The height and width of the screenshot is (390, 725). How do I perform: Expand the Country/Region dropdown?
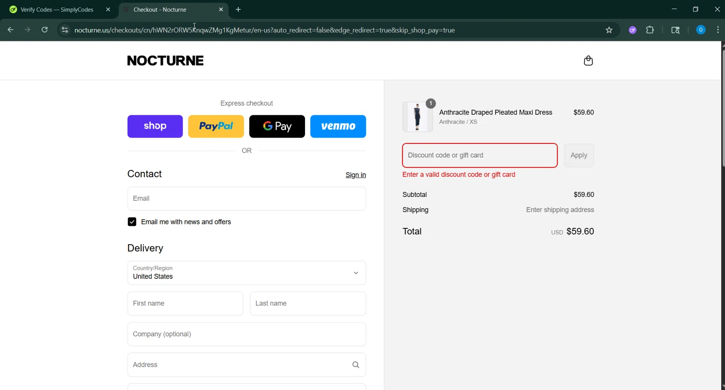click(x=246, y=273)
